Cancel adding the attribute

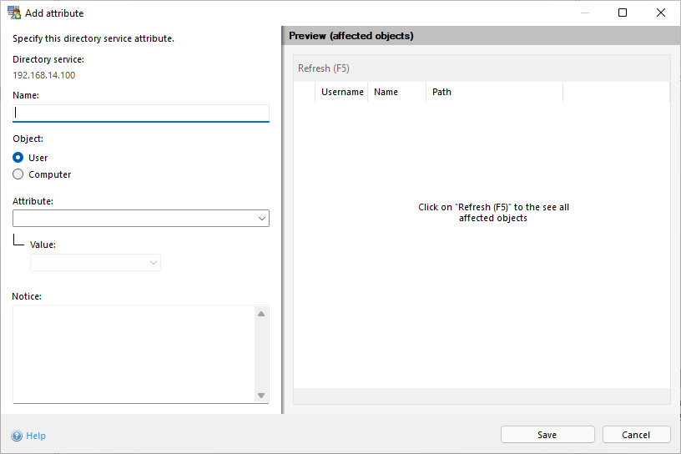[x=636, y=435]
